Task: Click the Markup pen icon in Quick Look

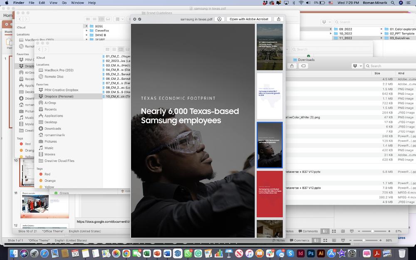Action: pos(219,19)
